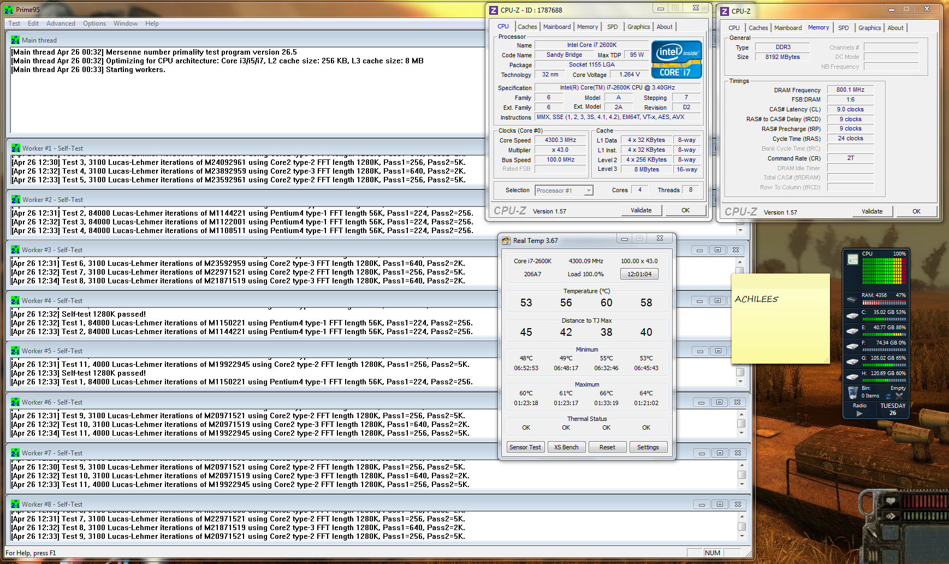Click OK in the right CPU-Z memory window
Viewport: 949px width, 564px height.
click(x=916, y=211)
